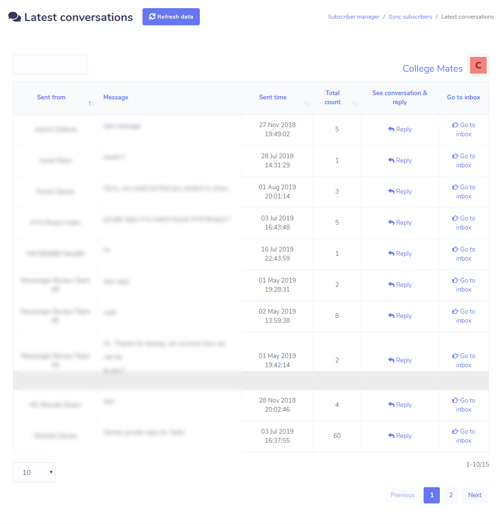The image size is (502, 524).
Task: Click the reply arrow icon on the first row
Action: tap(391, 129)
